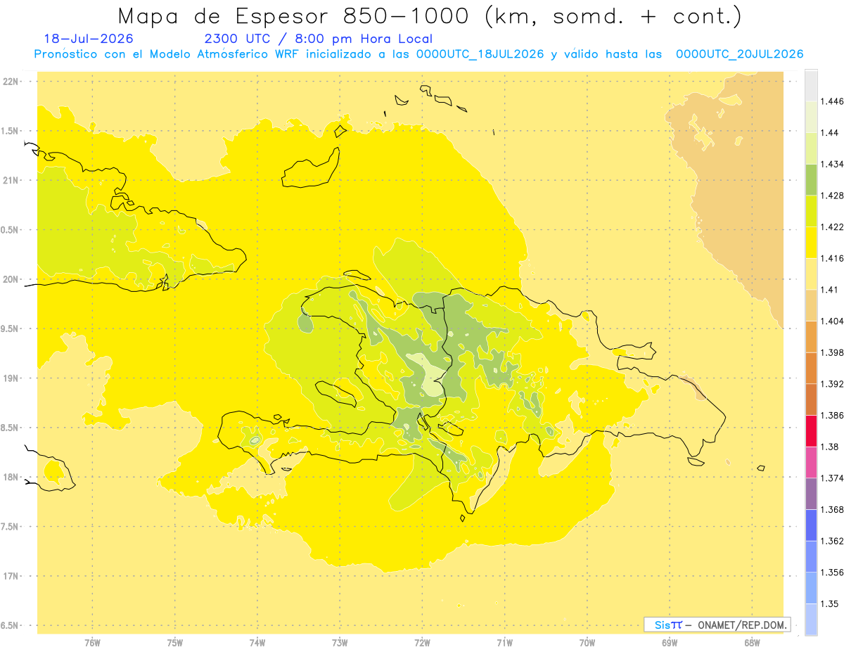
Task: Click the '68W' longitude label
Action: pos(752,643)
